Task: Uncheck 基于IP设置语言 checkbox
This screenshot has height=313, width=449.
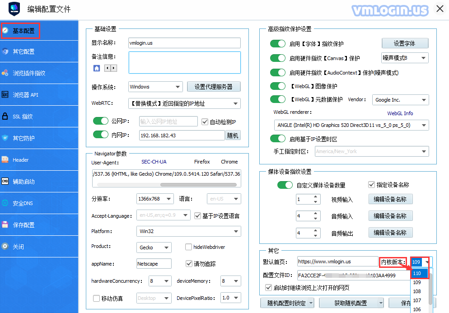Action: point(197,215)
